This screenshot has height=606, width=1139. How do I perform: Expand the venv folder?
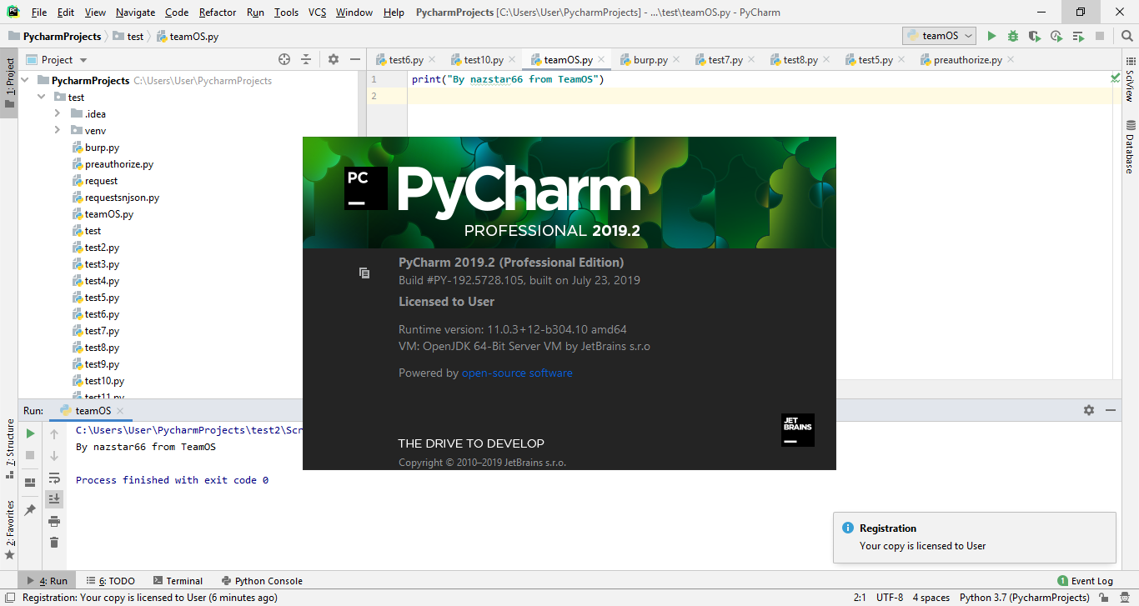coord(58,131)
